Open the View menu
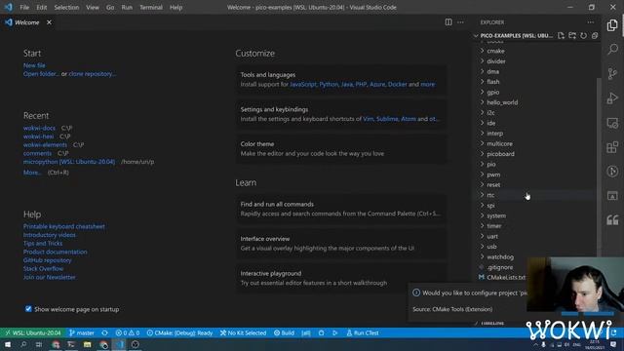The image size is (624, 351). click(93, 7)
